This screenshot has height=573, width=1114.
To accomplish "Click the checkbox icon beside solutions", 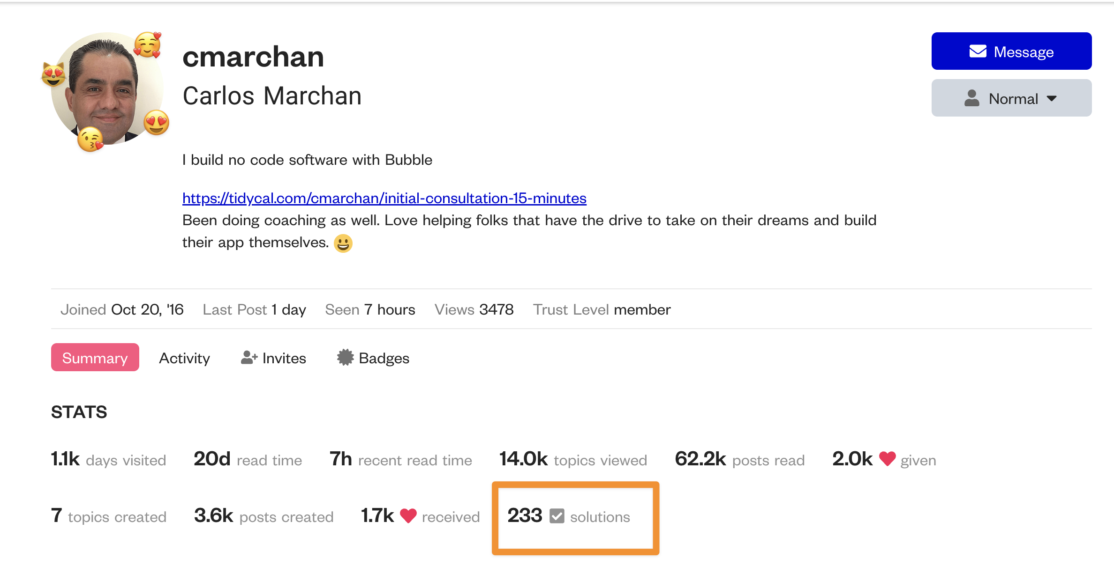I will point(557,516).
